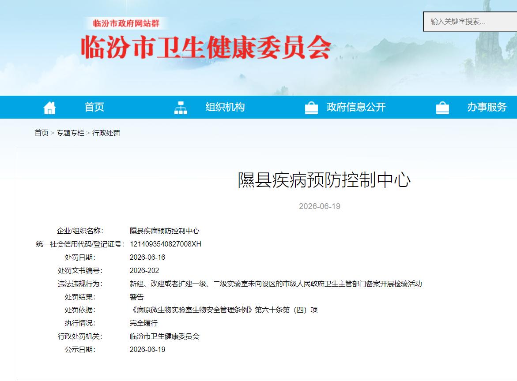The width and height of the screenshot is (517, 381).
Task: Click the label 违法违规行为
Action: (80, 284)
